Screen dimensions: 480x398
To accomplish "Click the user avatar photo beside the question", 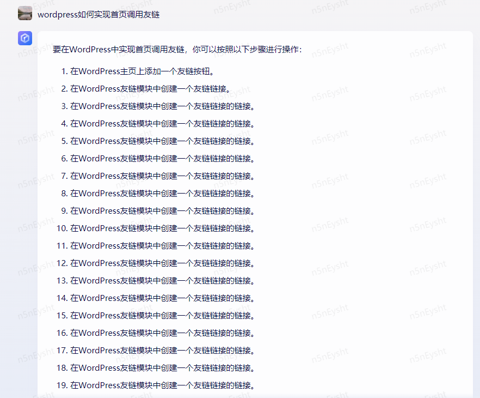I will tap(25, 13).
